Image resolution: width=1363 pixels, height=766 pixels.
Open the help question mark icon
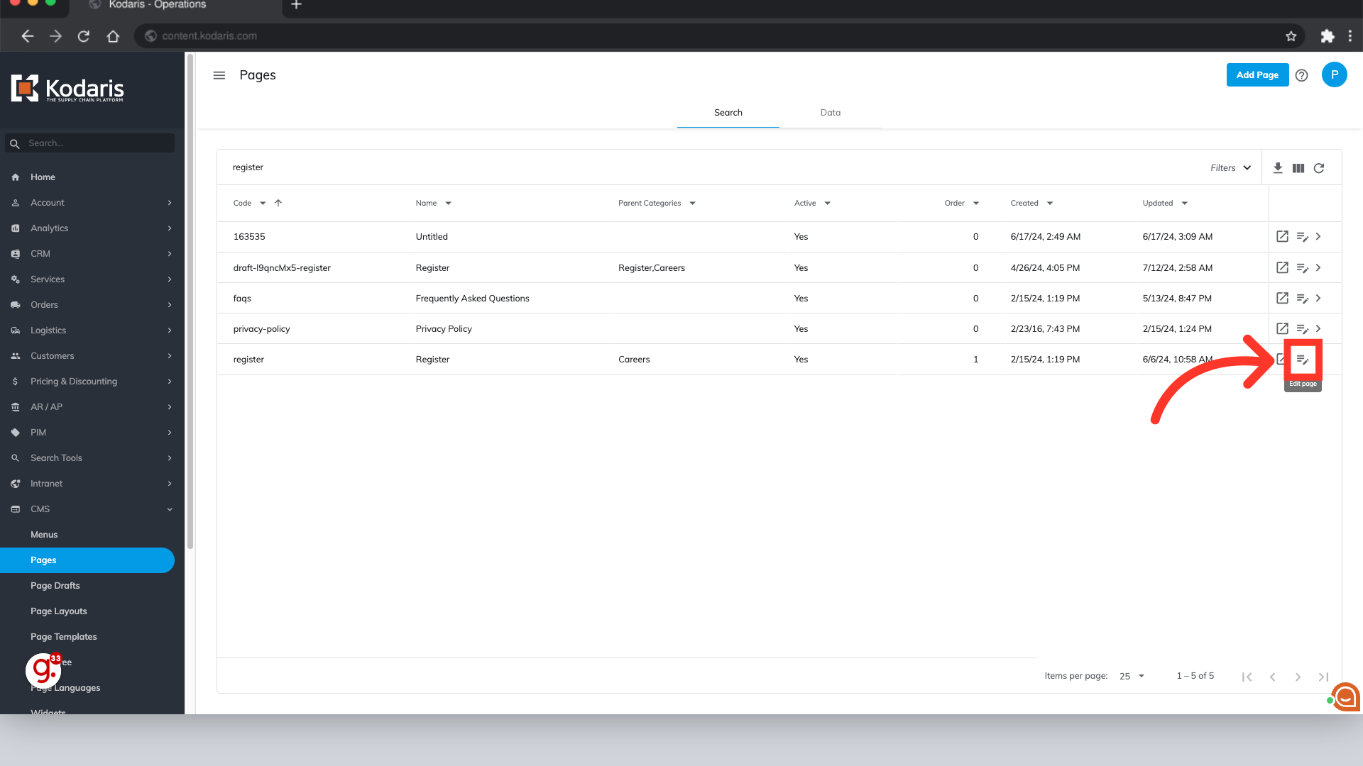[1301, 75]
